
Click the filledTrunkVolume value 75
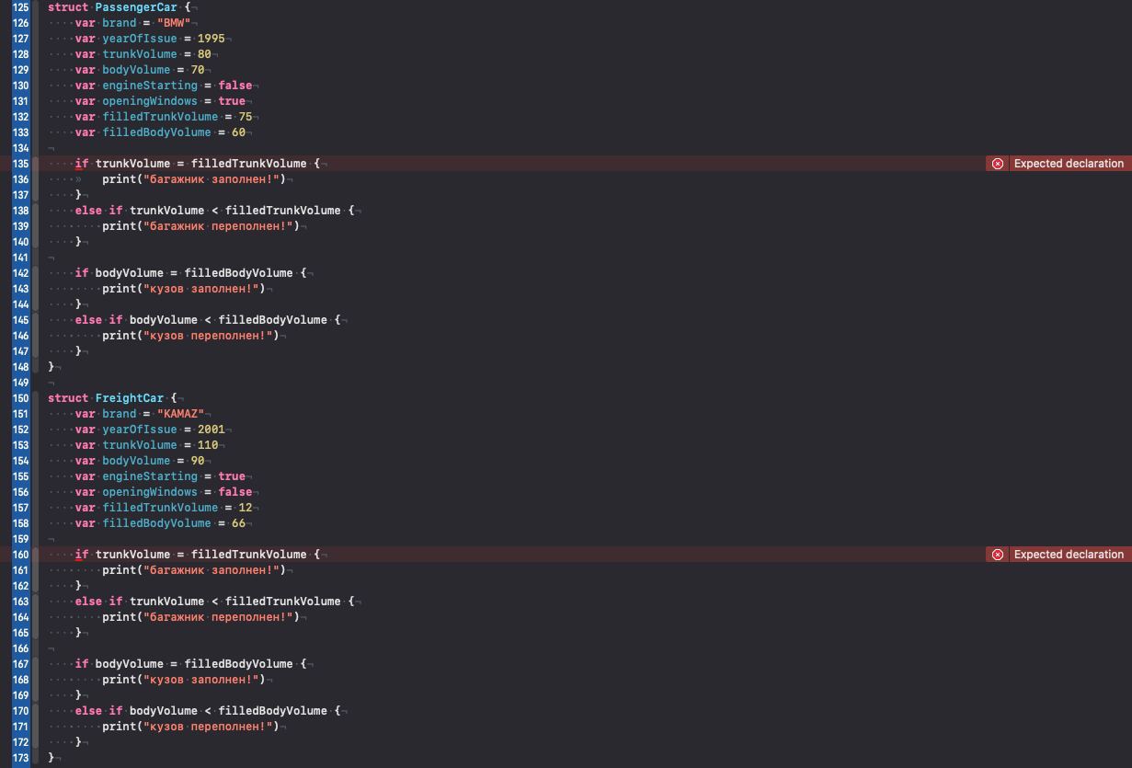point(246,117)
